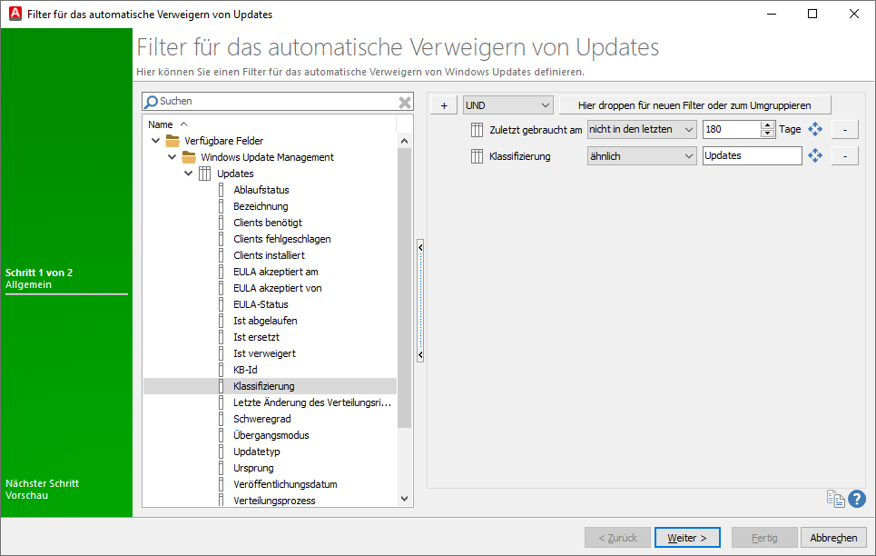This screenshot has height=556, width=876.
Task: Collapse the 'Windows Update Management' folder
Action: [172, 156]
